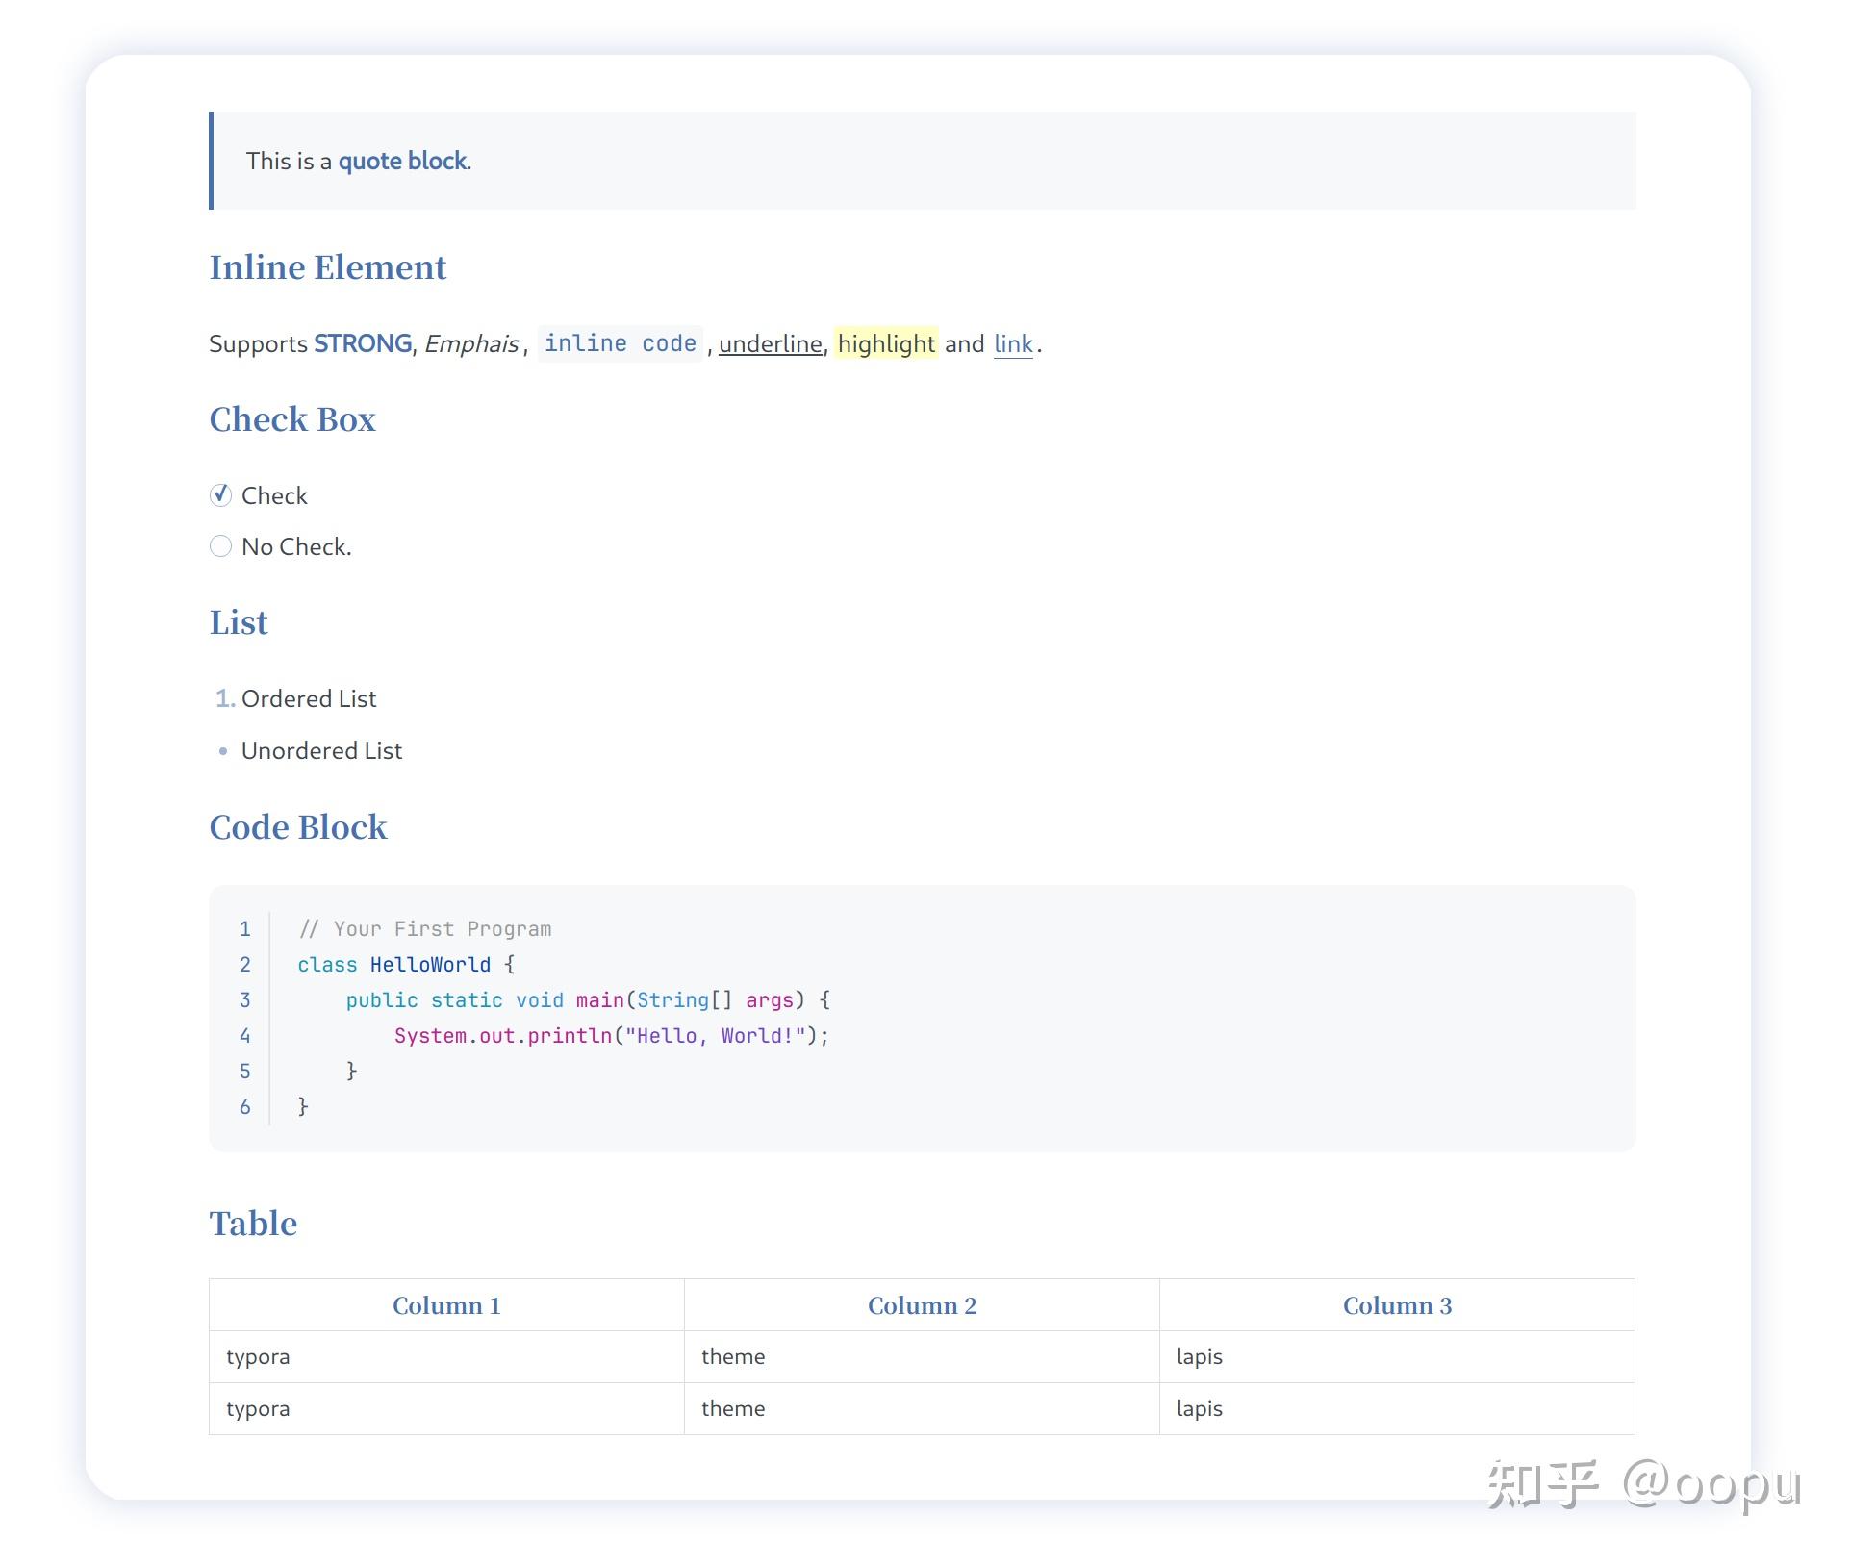Toggle the checked 'Check' checkbox
The height and width of the screenshot is (1567, 1850).
tap(220, 494)
